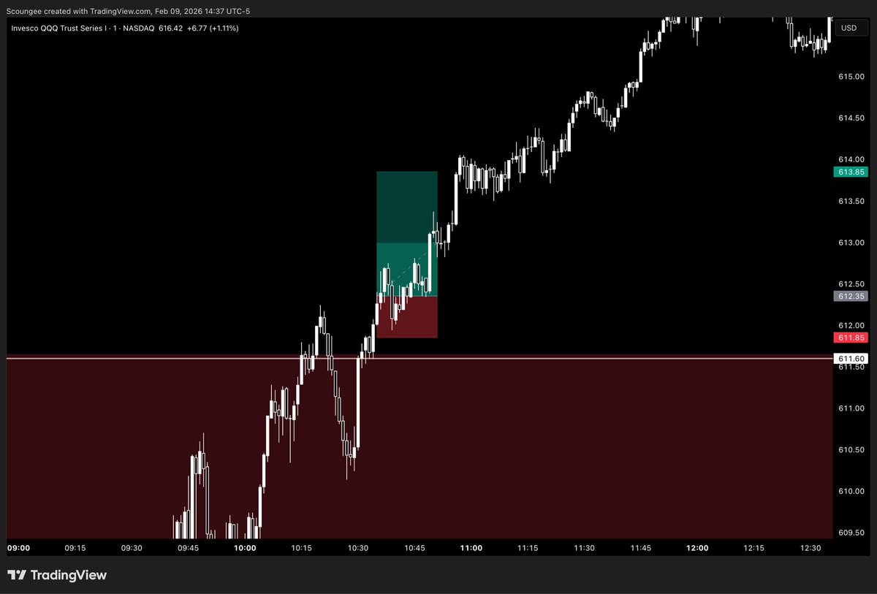Screen dimensions: 877x594
Task: Click the 613.00 price axis label
Action: 851,243
